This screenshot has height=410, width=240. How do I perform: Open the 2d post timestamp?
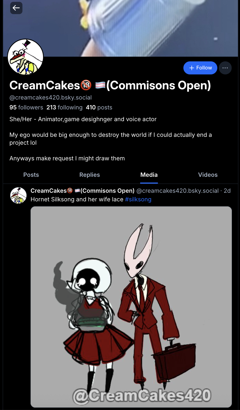227,191
